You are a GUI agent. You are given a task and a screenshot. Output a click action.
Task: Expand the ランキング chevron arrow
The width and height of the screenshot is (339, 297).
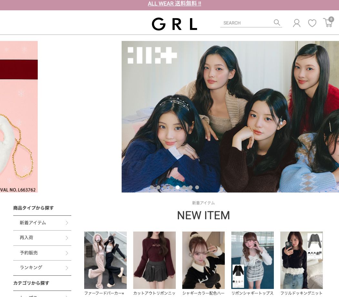coord(67,268)
